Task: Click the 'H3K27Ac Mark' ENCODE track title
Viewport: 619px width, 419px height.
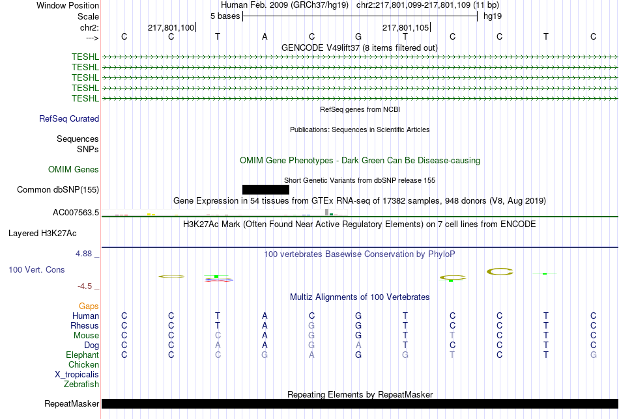Action: tap(359, 224)
